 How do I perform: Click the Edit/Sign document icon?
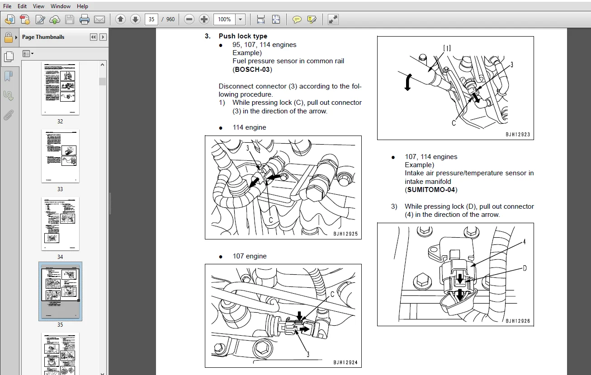(x=40, y=19)
